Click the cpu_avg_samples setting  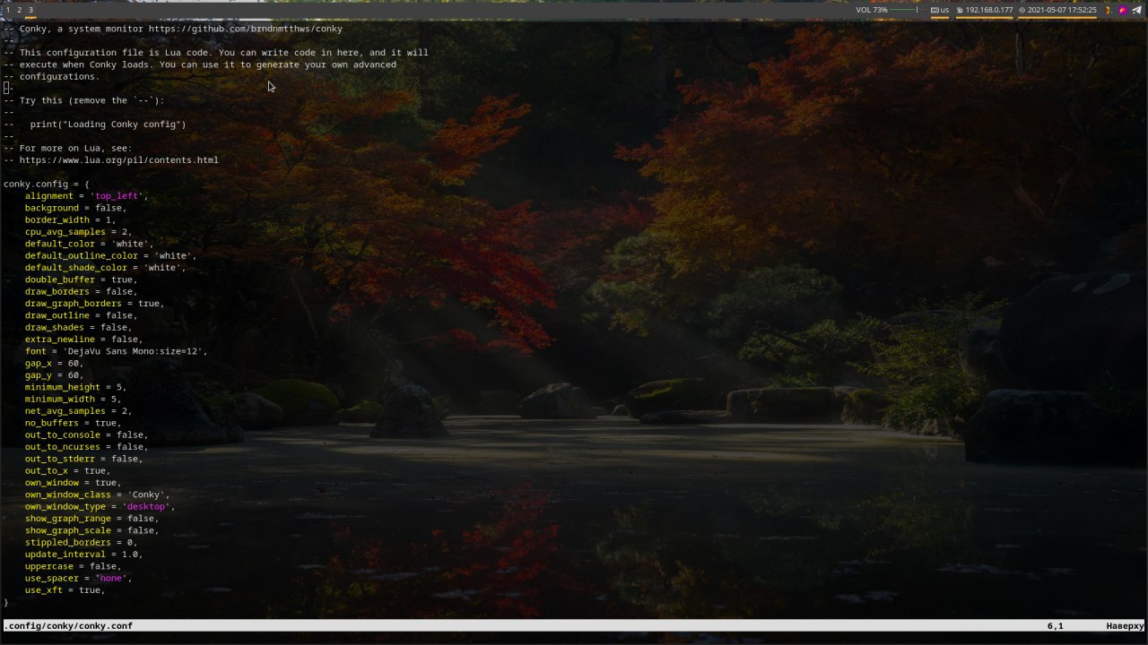pos(78,232)
